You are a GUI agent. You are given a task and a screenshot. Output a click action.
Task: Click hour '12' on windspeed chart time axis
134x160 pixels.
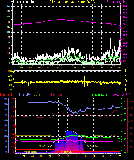tap(66, 68)
